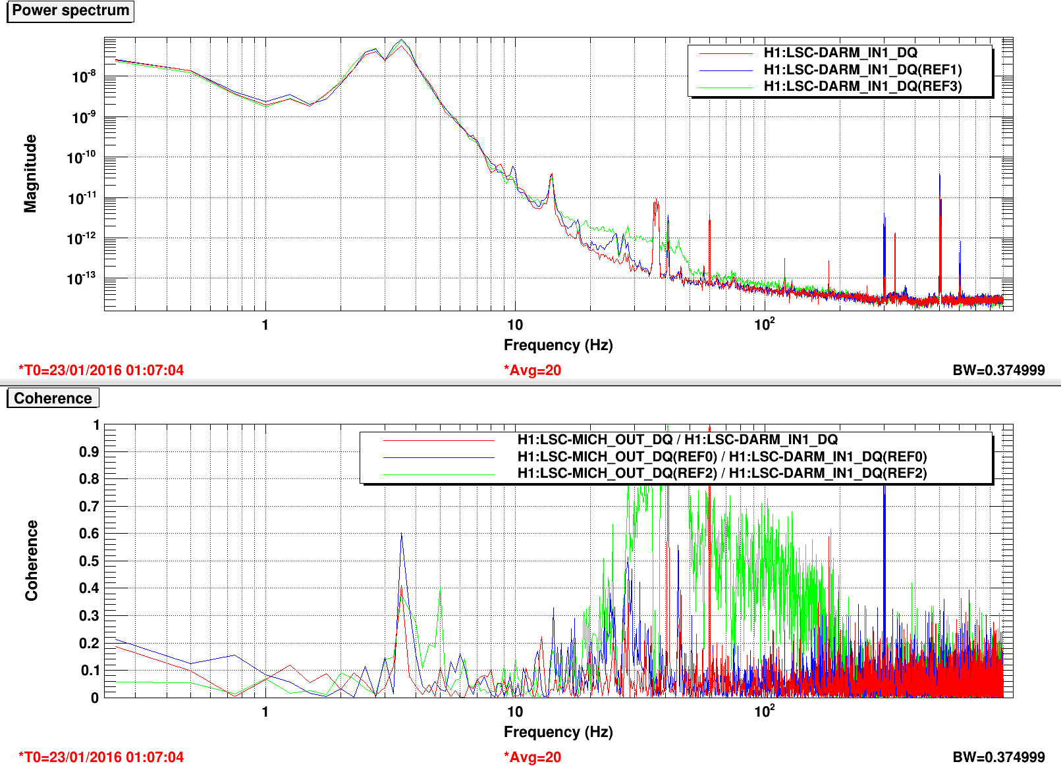Click H1:LSC-MICH_OUT_DQ / H1:LSC-DARM_IN1_DQ legend label
Image resolution: width=1061 pixels, height=766 pixels.
[677, 440]
